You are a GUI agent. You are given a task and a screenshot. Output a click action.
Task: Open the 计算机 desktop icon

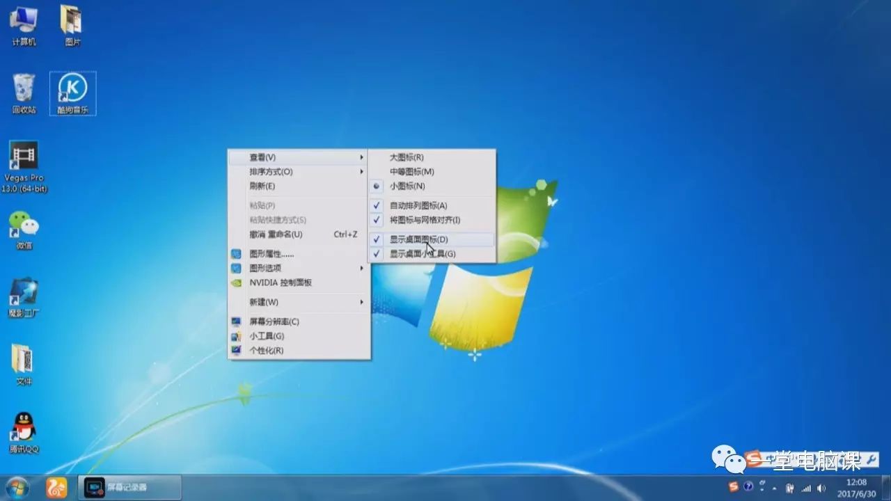pyautogui.click(x=24, y=25)
